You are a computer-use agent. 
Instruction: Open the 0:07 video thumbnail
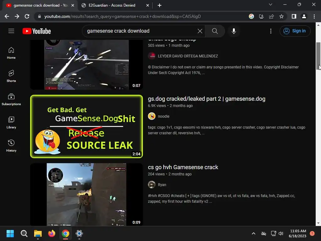click(87, 65)
